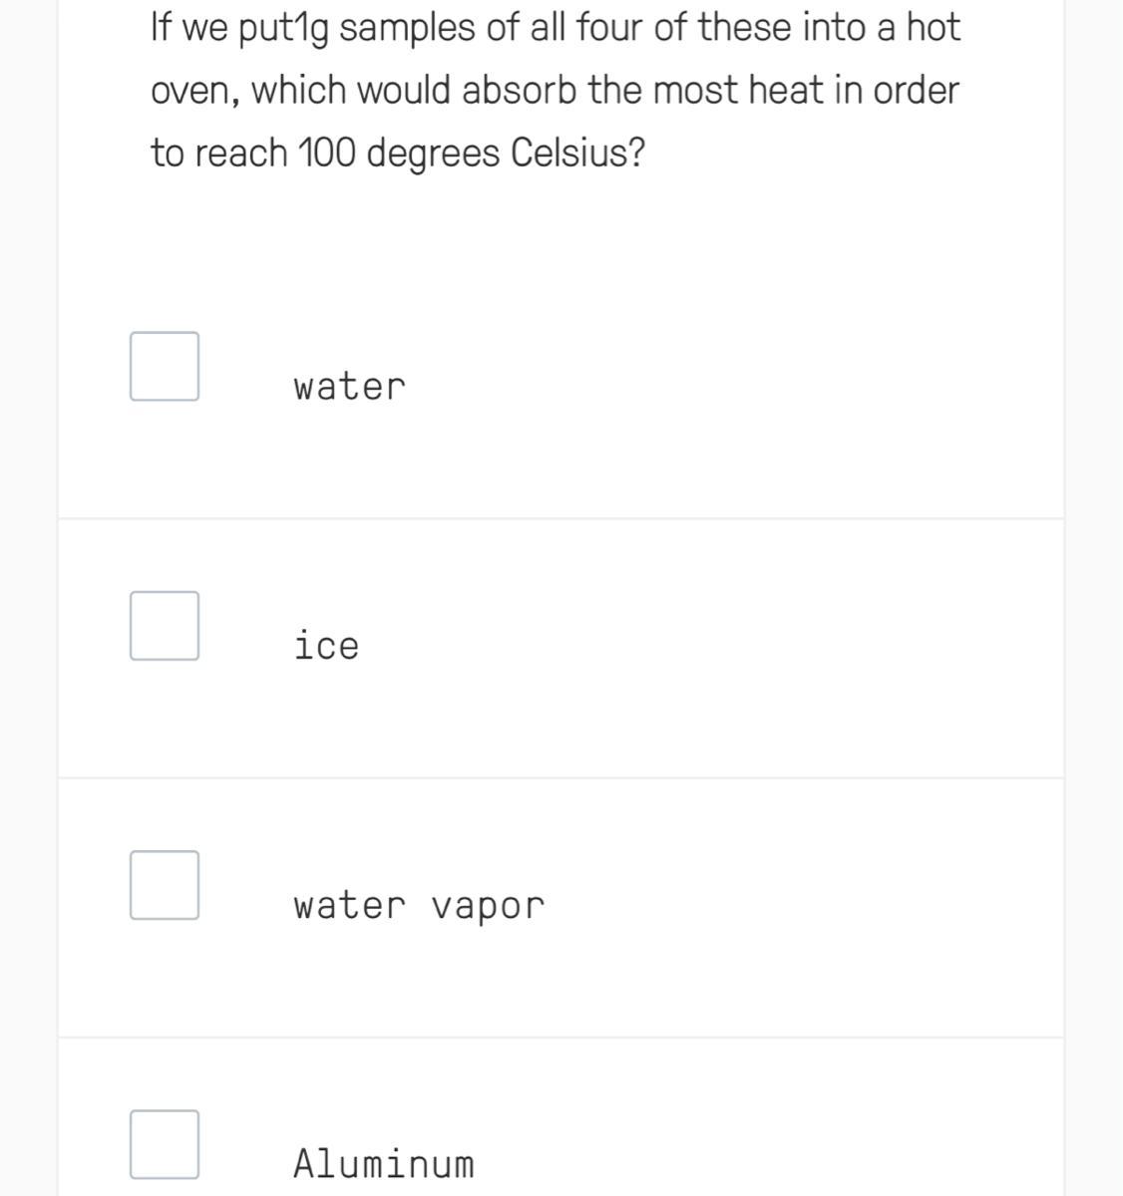
Task: Select the water vapor checkbox
Action: pos(165,885)
